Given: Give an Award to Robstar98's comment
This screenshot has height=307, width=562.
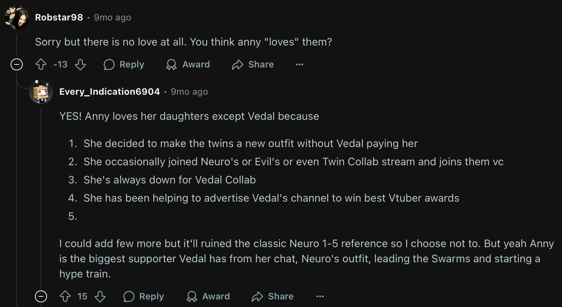Looking at the screenshot, I should click(188, 65).
